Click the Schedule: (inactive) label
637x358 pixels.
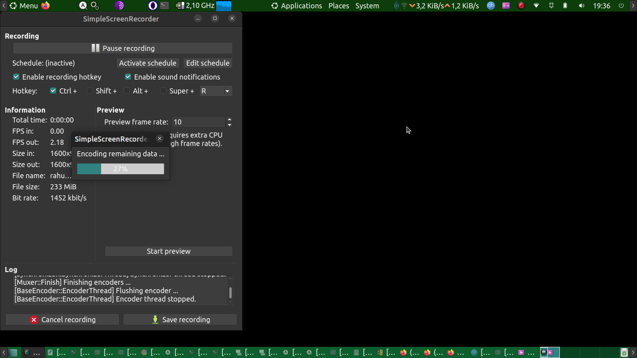[x=43, y=63]
